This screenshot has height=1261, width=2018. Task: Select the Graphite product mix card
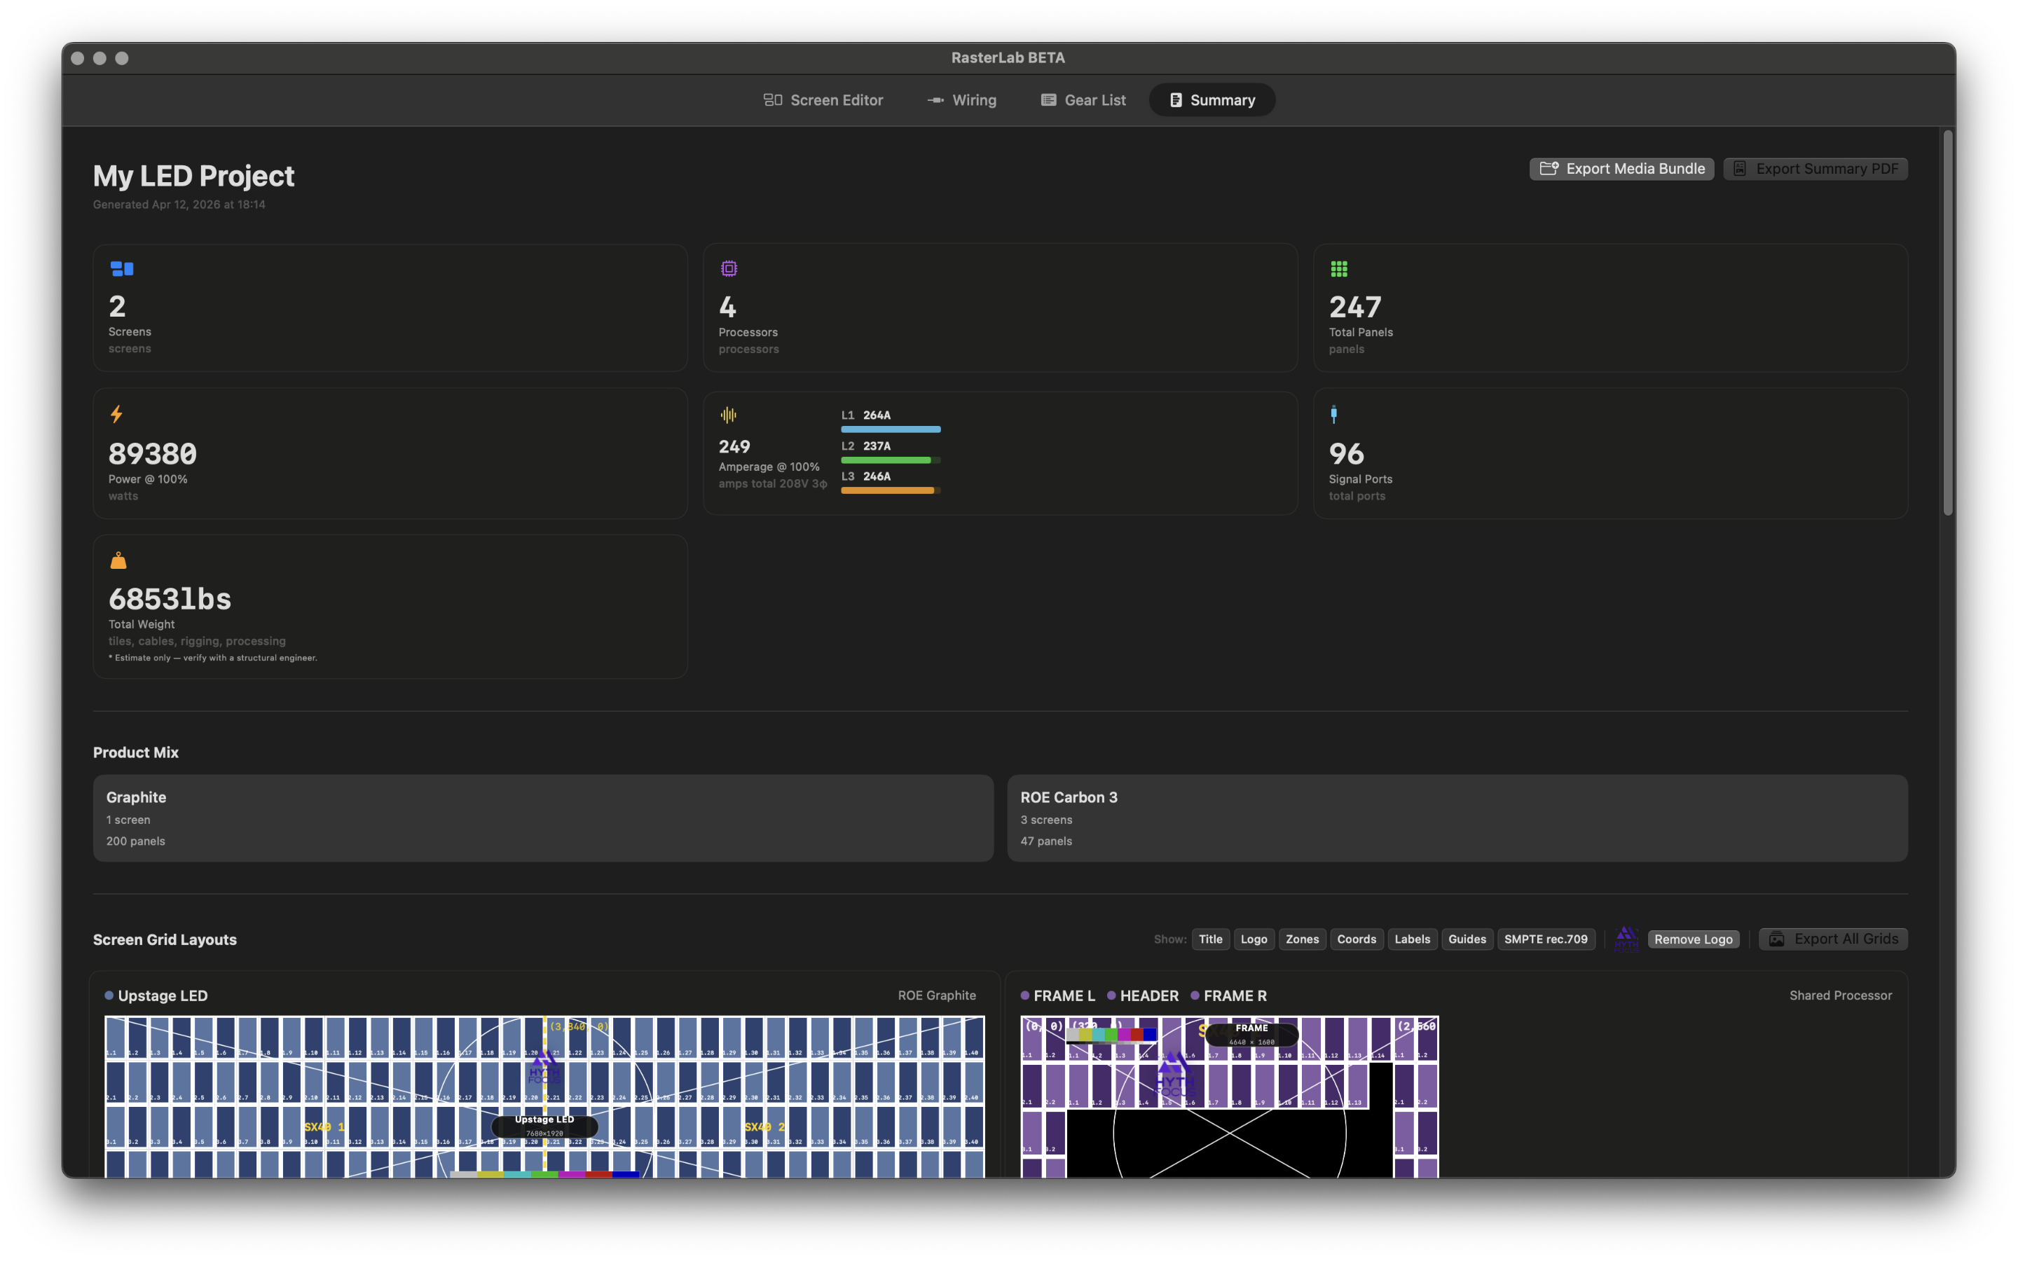[543, 818]
